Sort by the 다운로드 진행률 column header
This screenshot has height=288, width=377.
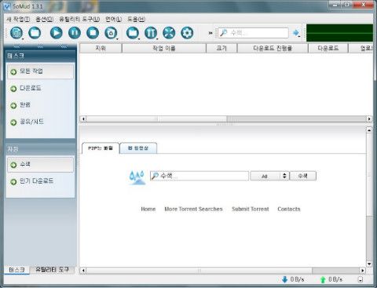tap(273, 48)
